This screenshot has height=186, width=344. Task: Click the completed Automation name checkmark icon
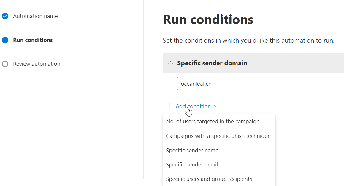click(5, 16)
